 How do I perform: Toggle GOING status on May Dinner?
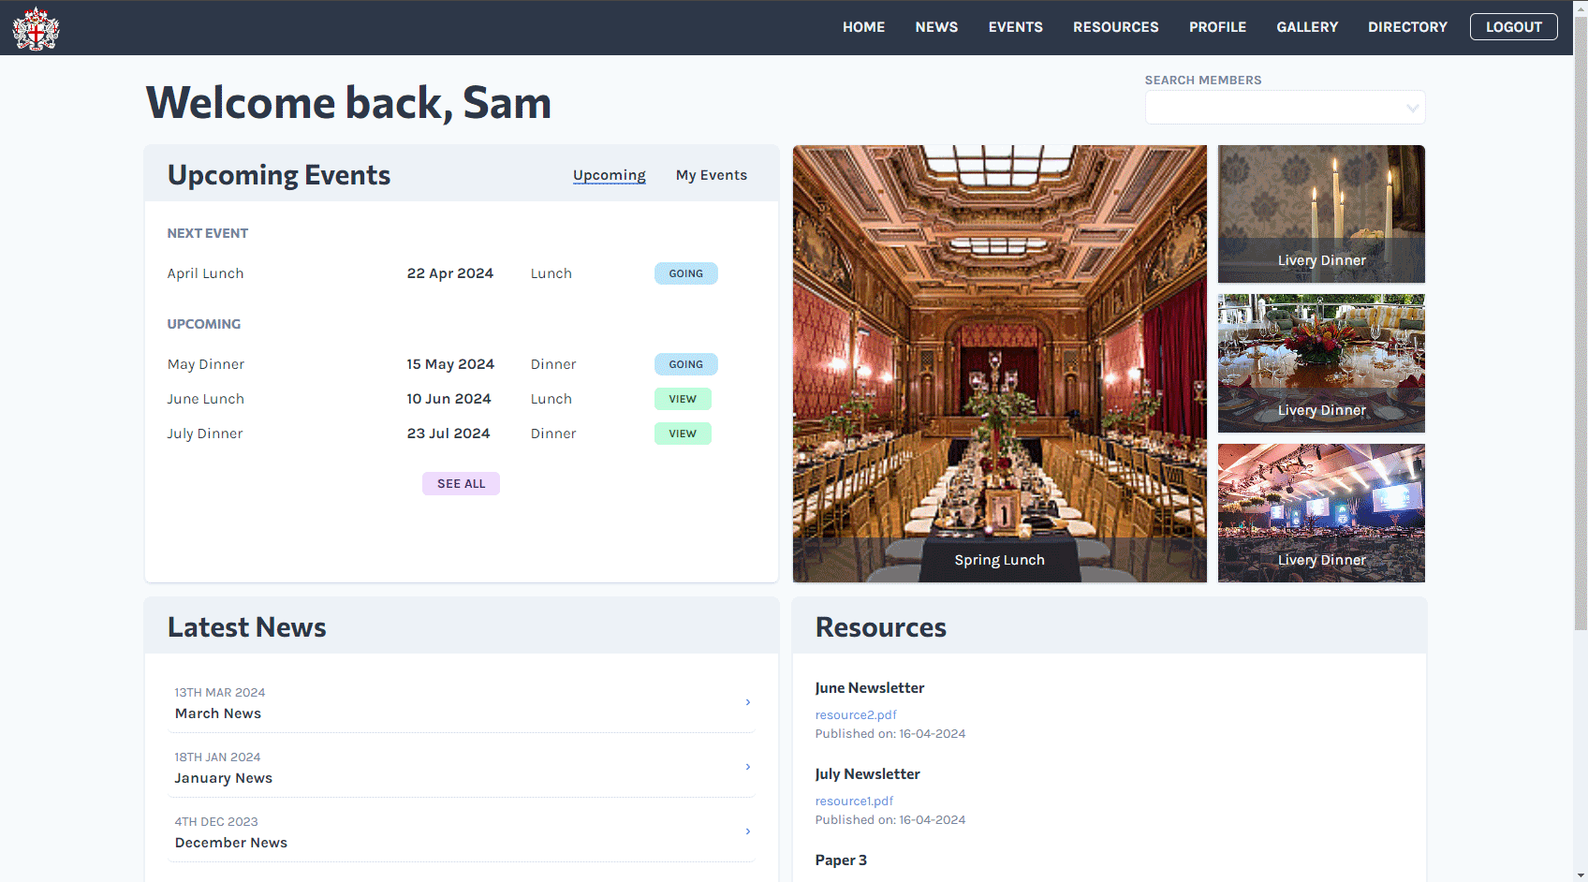[x=685, y=364]
